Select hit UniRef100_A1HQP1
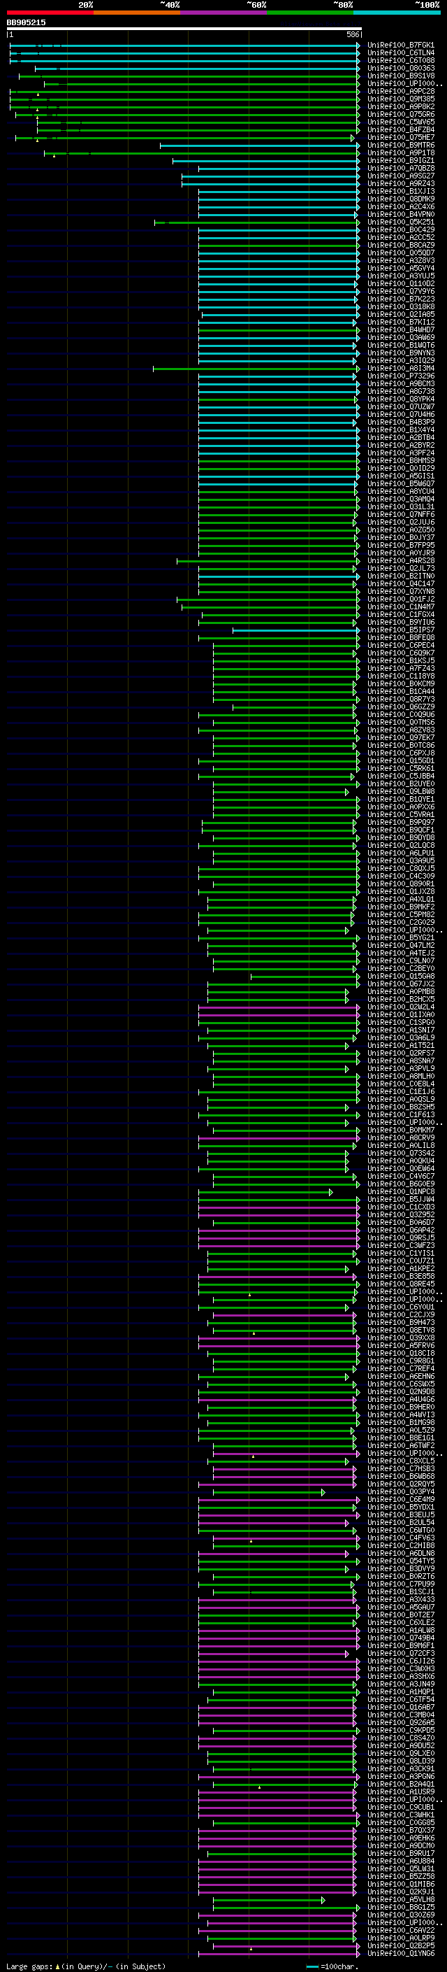447x1972 pixels. pyautogui.click(x=401, y=1691)
